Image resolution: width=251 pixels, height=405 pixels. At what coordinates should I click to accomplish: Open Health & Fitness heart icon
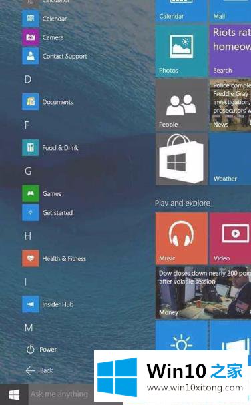click(x=31, y=258)
